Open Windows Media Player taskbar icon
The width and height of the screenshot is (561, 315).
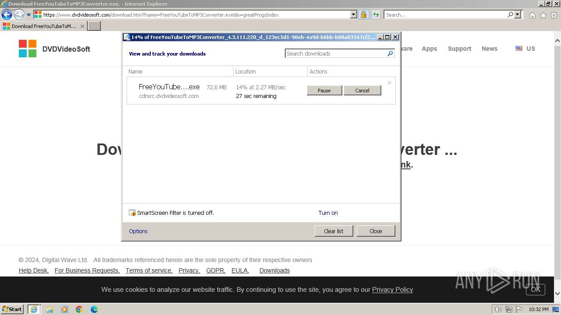pyautogui.click(x=64, y=309)
